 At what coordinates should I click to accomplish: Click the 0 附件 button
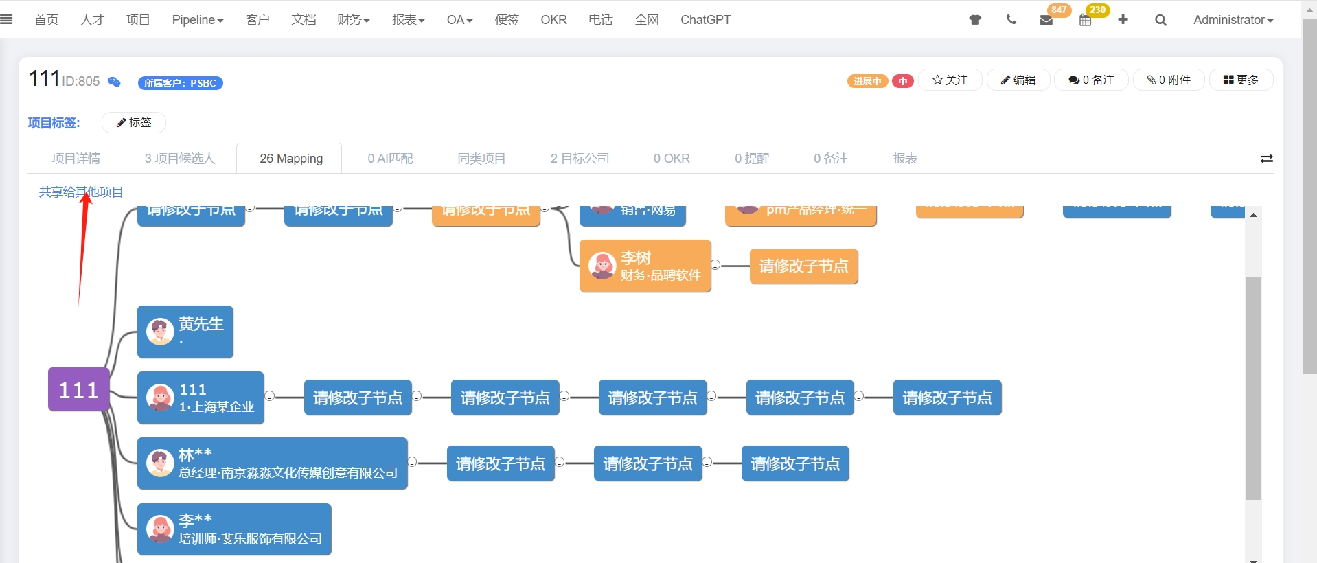pyautogui.click(x=1169, y=80)
